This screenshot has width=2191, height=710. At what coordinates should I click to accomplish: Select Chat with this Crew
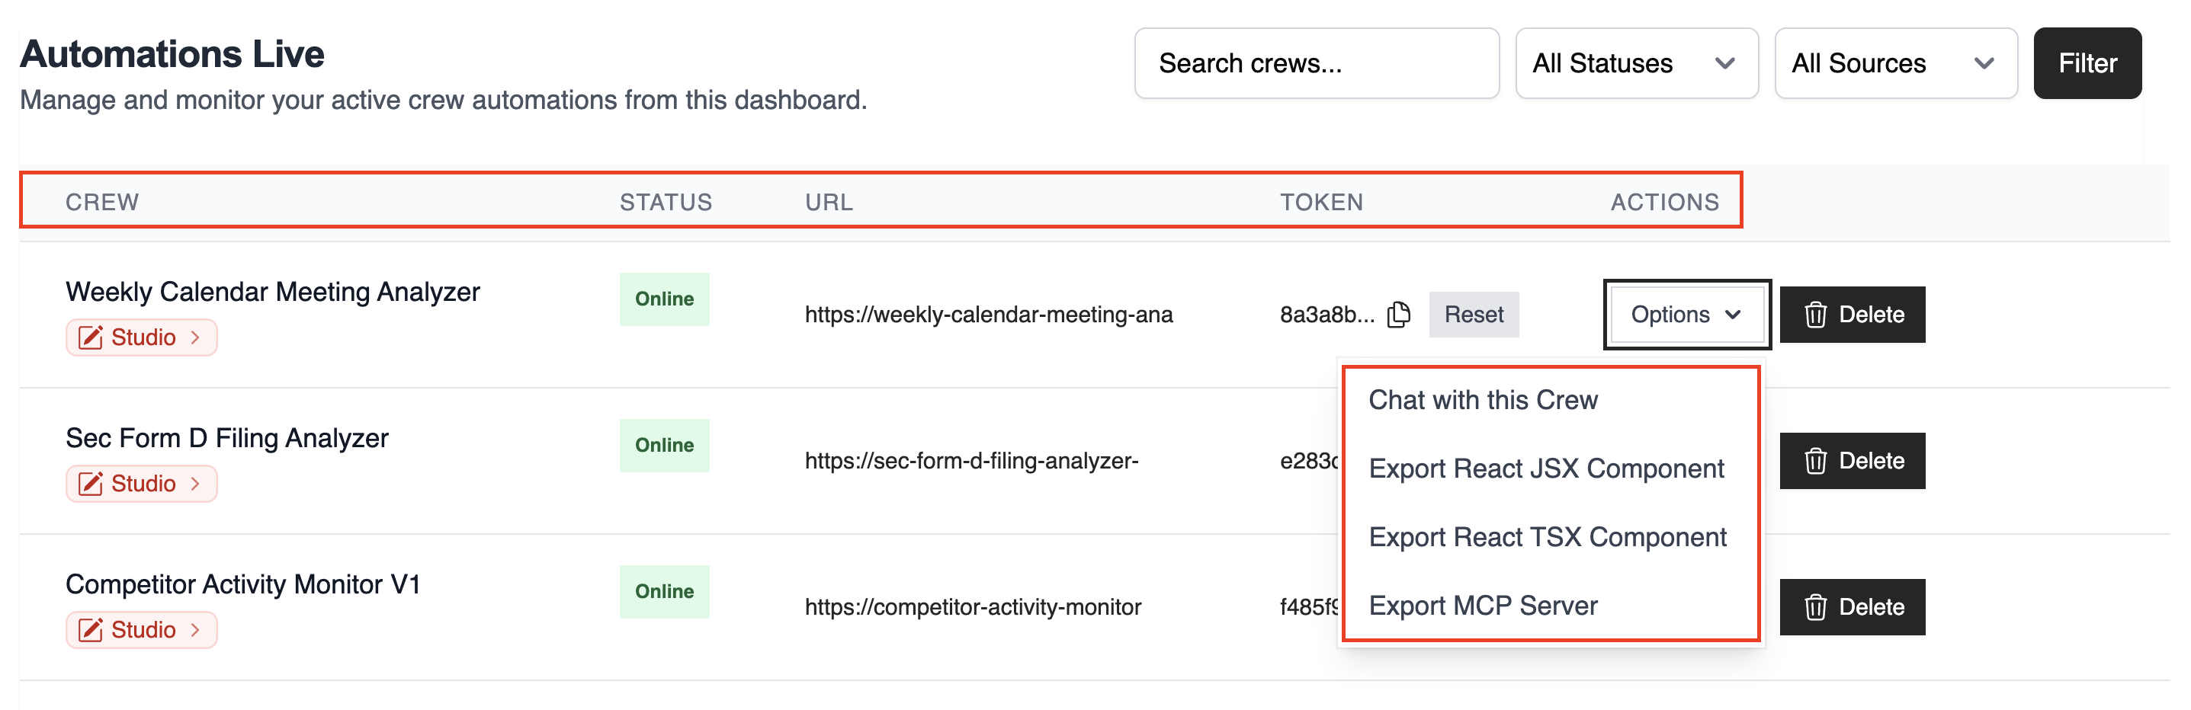[1483, 401]
